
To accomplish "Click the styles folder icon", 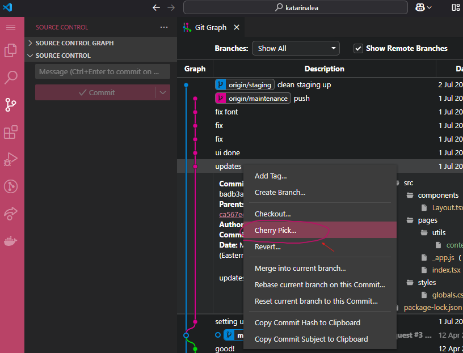I will [410, 283].
